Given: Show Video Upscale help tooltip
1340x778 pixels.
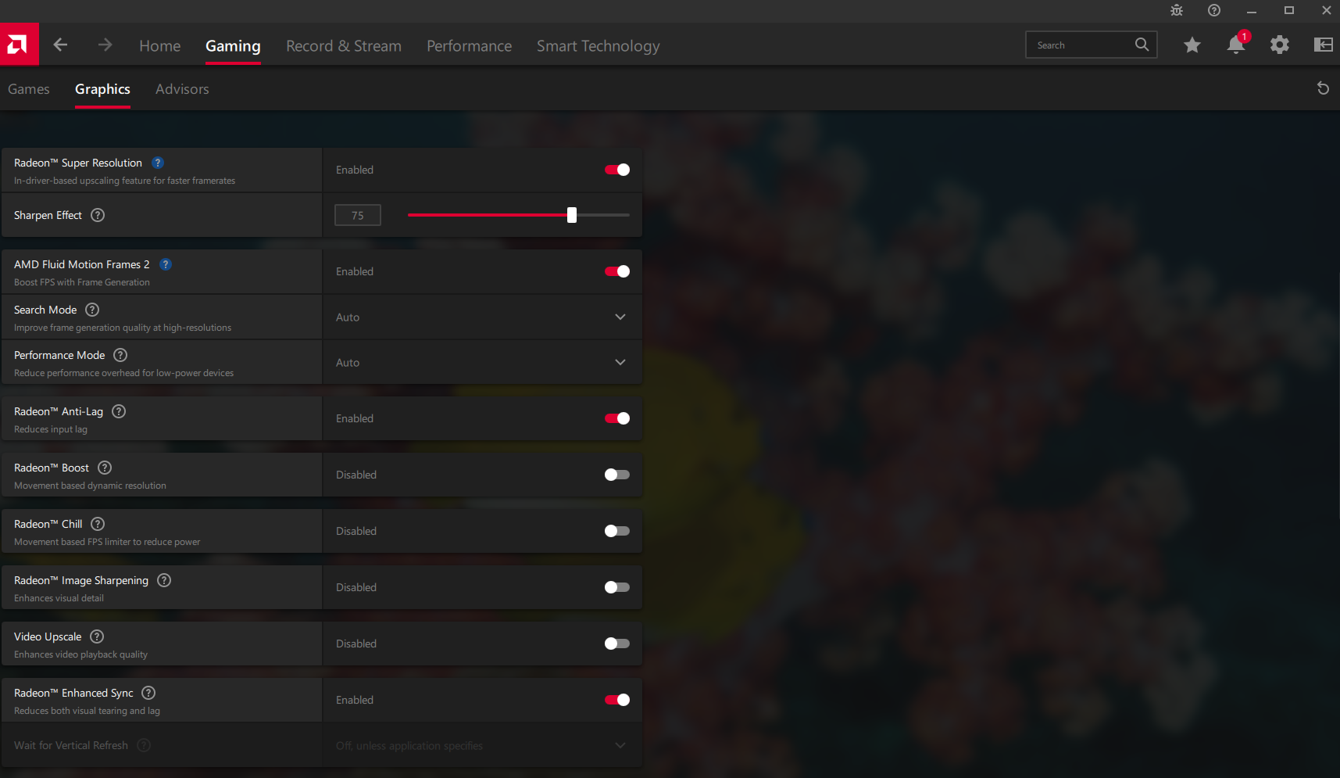Looking at the screenshot, I should click(97, 636).
